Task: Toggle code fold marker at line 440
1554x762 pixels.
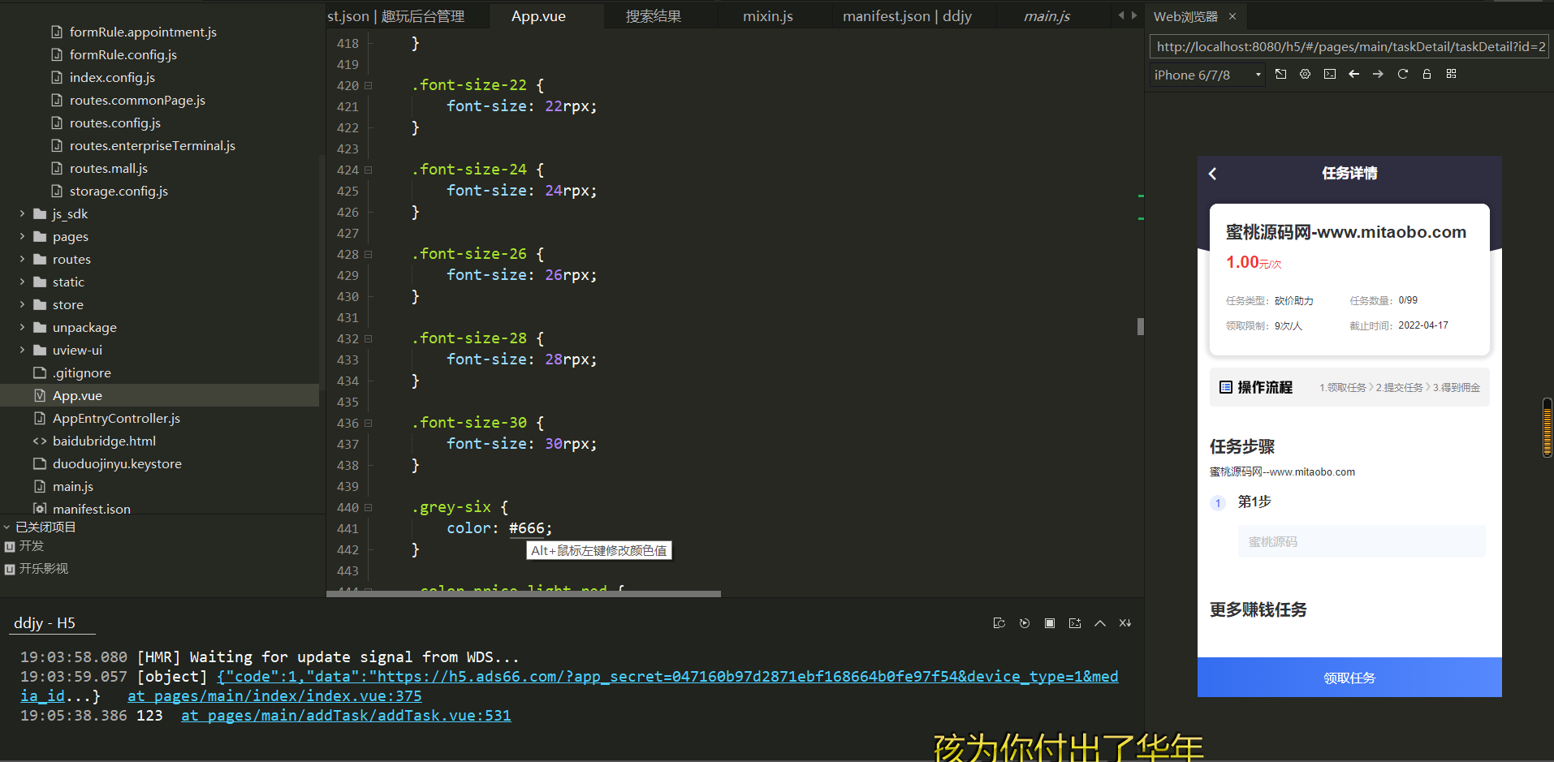Action: [x=369, y=507]
